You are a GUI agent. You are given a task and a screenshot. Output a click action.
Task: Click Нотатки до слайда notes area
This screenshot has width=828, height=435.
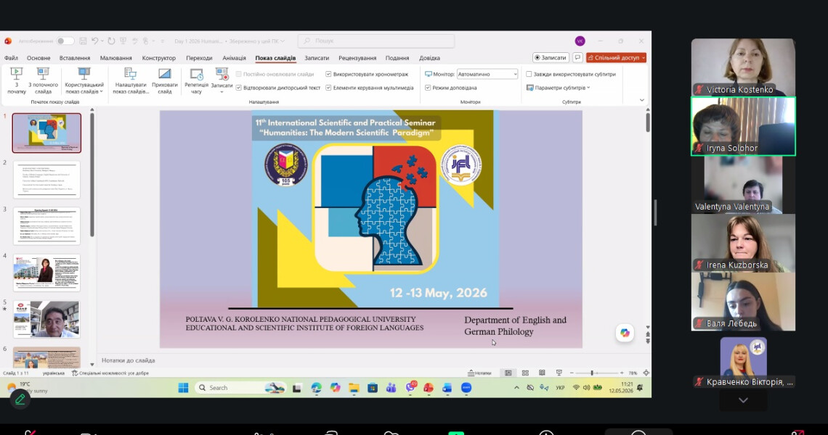coord(129,360)
